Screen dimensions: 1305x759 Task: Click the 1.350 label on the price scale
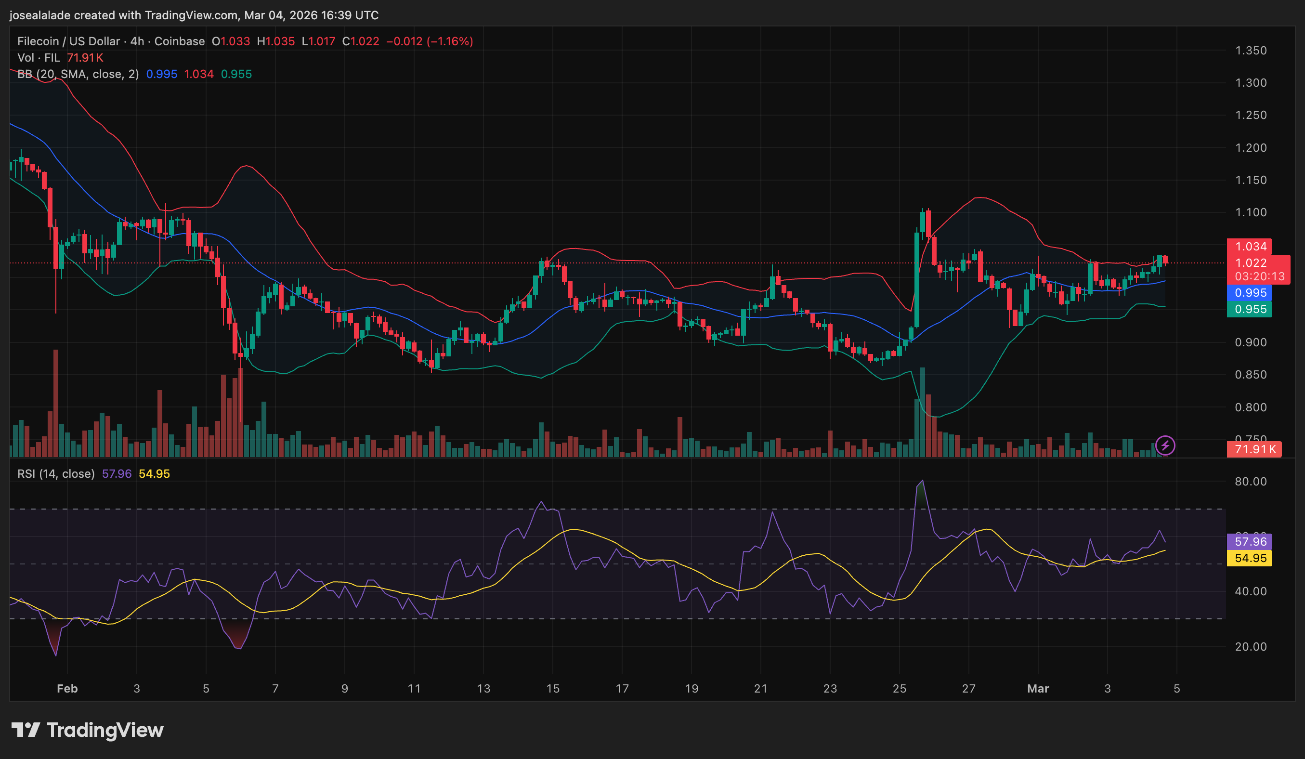[1251, 51]
